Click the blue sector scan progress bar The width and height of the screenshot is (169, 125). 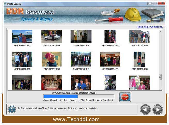79,96
